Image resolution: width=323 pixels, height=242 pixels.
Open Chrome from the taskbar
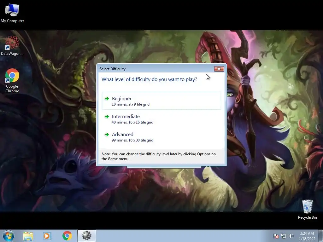click(x=67, y=236)
